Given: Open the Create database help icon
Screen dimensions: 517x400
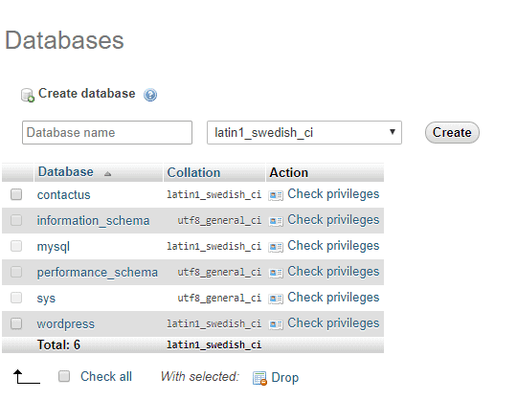Looking at the screenshot, I should point(150,95).
